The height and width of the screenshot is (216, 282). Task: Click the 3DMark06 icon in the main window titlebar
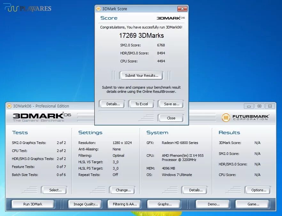9,106
